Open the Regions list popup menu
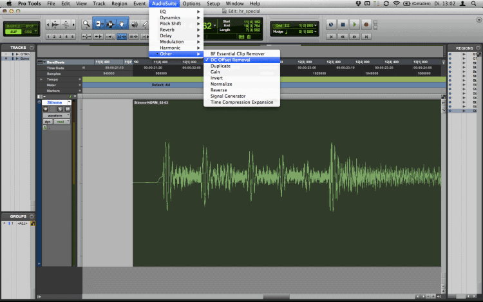Image resolution: width=483 pixels, height=302 pixels. tap(478, 48)
